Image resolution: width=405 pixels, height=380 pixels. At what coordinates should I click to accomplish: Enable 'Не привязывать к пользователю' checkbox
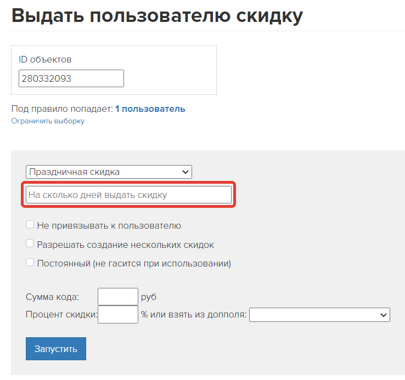(30, 225)
